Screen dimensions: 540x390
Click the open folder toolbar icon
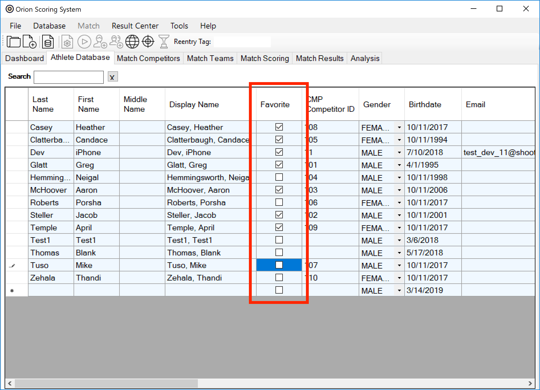click(13, 42)
